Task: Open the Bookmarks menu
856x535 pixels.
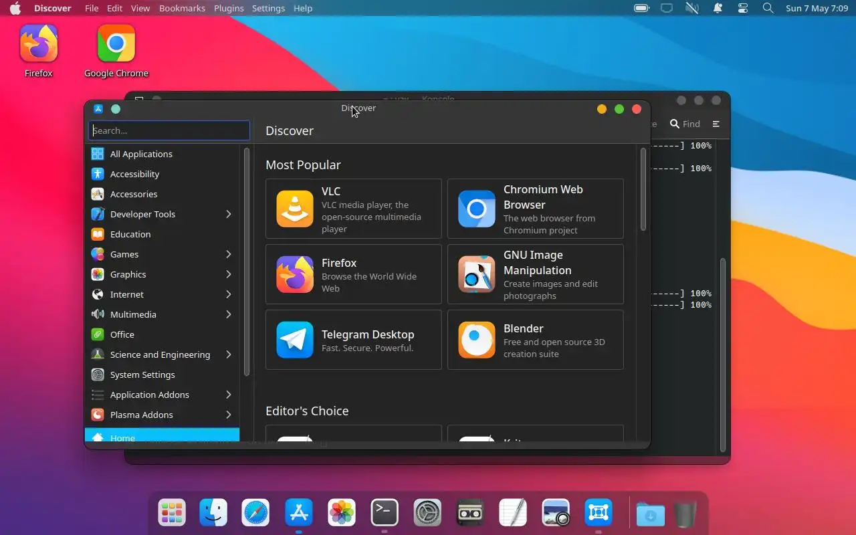Action: (x=183, y=8)
